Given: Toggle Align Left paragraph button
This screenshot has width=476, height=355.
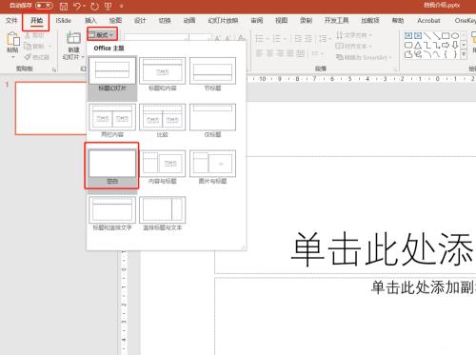Looking at the screenshot, I should pos(259,53).
